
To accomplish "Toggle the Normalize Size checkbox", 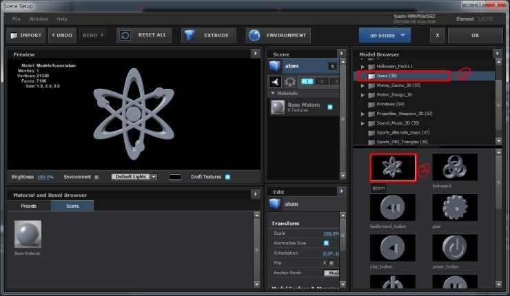I will [326, 243].
